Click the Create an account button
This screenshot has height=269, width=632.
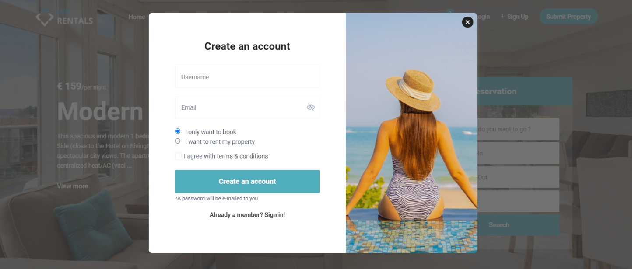pos(247,181)
